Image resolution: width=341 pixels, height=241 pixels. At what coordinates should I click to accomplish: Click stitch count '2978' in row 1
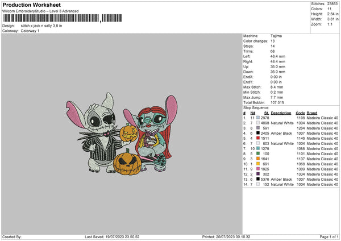[265, 118]
